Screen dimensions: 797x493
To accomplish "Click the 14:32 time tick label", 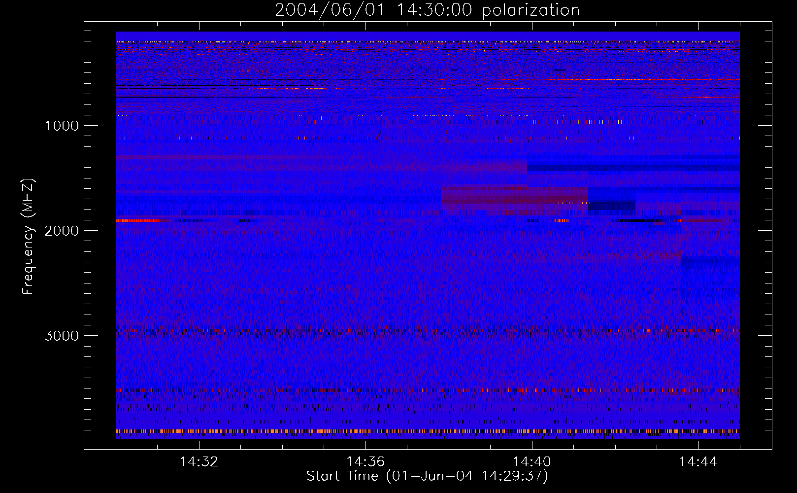I will coord(199,462).
